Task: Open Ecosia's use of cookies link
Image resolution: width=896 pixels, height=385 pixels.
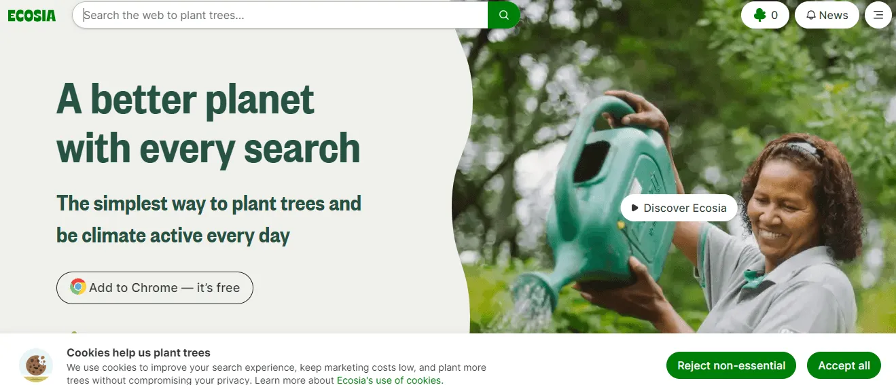Action: 390,380
